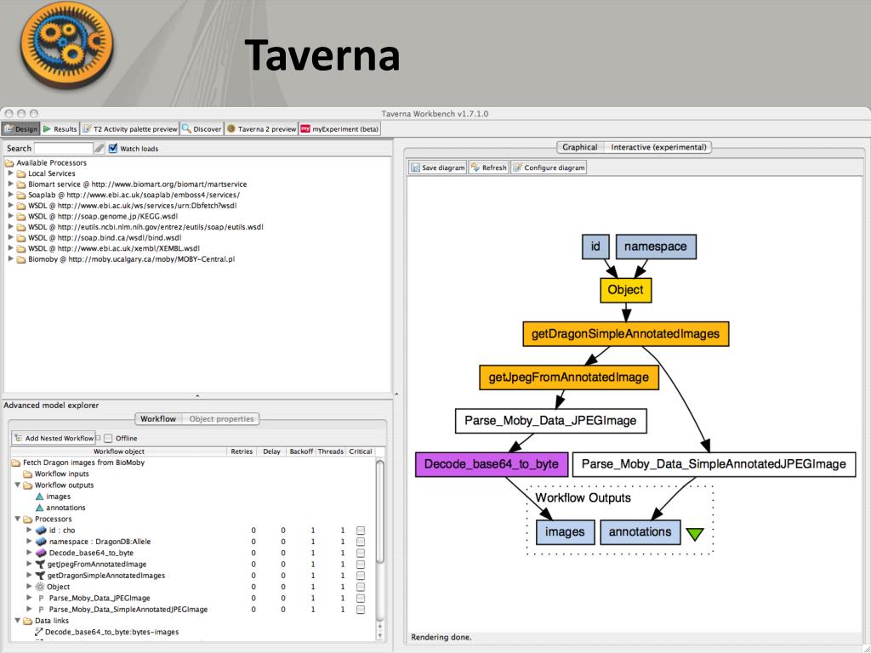Toggle Critical checkbox for getDragonSimpleAnnotatedImages row
The width and height of the screenshot is (871, 653).
pos(361,576)
